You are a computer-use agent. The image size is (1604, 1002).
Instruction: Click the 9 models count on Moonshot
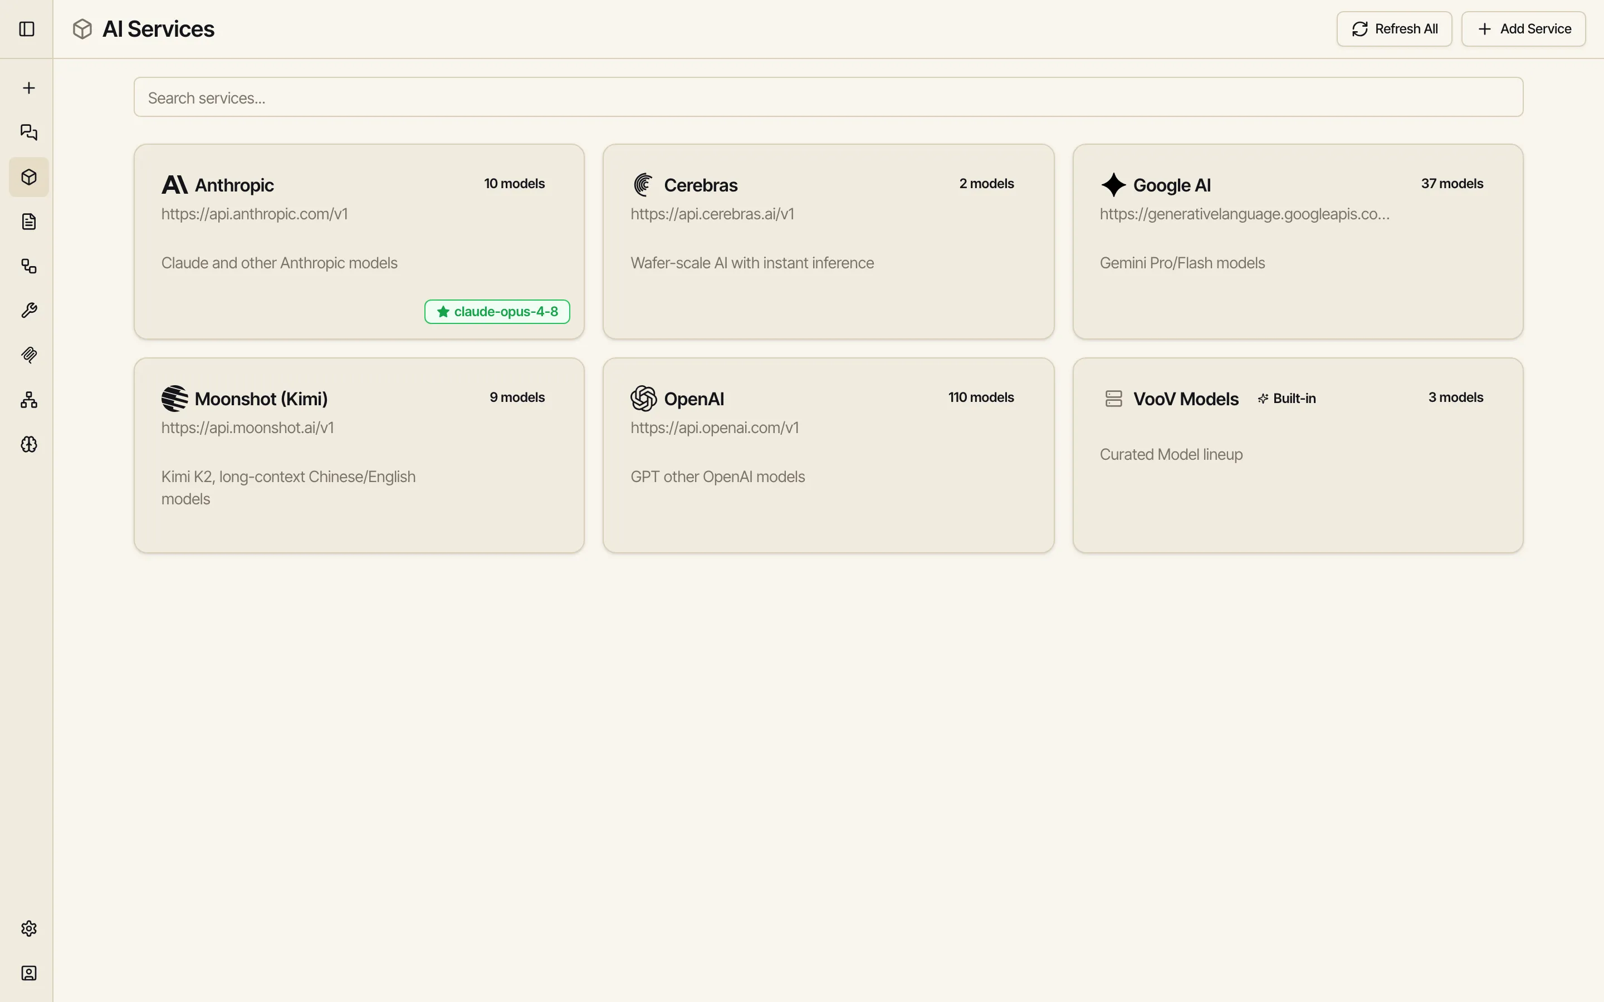[x=517, y=397]
